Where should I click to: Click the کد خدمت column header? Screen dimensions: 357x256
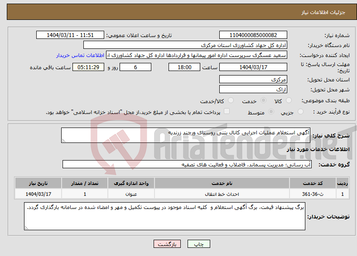(x=313, y=183)
